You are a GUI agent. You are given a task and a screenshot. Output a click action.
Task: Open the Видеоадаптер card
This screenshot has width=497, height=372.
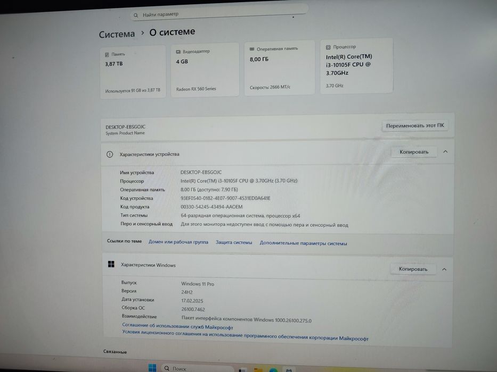tap(205, 70)
